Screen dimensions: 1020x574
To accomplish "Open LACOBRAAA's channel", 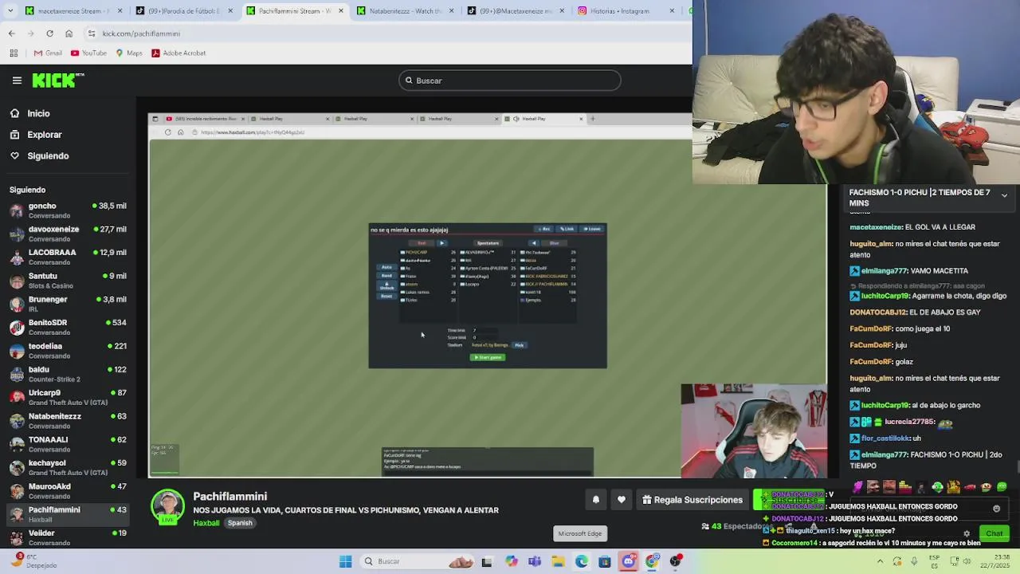I will (x=68, y=257).
